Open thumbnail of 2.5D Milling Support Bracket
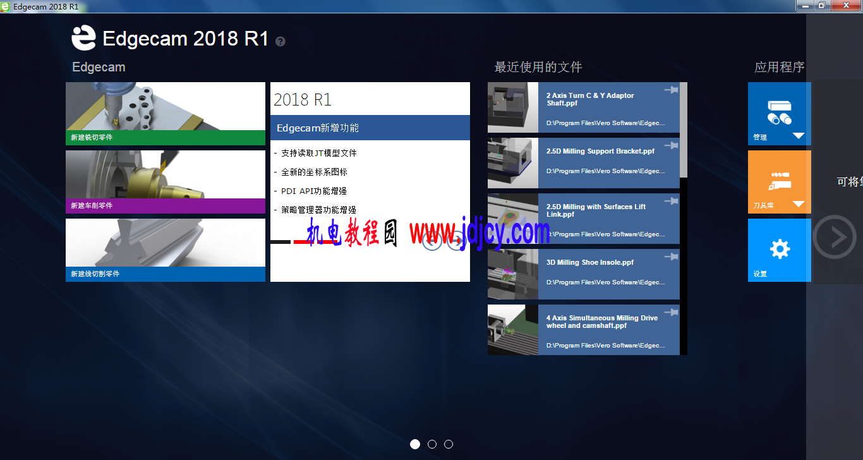The width and height of the screenshot is (863, 460). pyautogui.click(x=513, y=163)
